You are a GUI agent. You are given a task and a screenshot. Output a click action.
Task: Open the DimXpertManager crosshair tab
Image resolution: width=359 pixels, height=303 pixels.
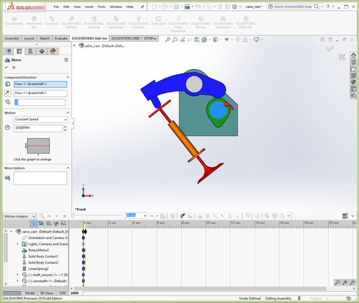[42, 51]
